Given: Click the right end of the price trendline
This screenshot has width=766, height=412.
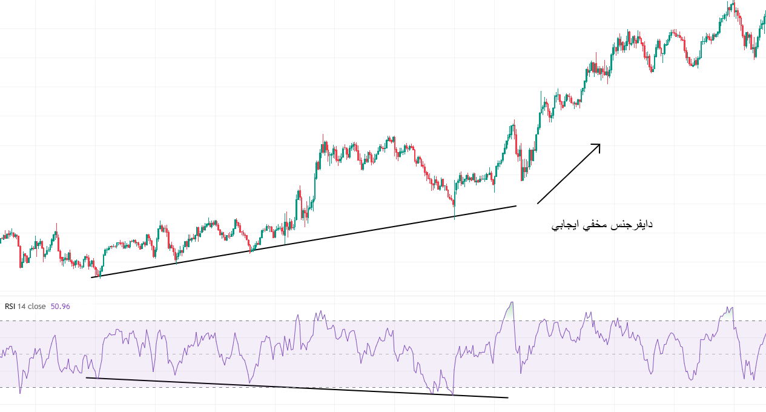Looking at the screenshot, I should [x=515, y=205].
